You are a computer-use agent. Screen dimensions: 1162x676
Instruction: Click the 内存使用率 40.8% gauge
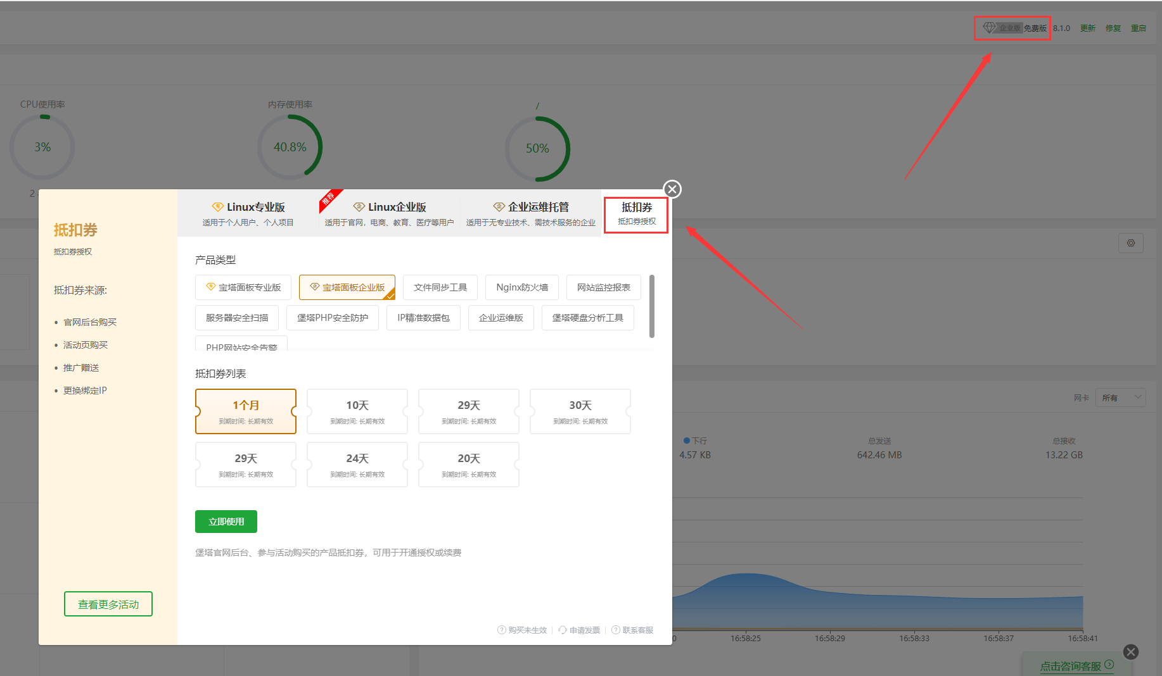click(x=290, y=147)
